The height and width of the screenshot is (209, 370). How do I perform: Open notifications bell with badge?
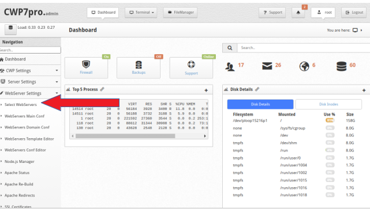pos(298,13)
